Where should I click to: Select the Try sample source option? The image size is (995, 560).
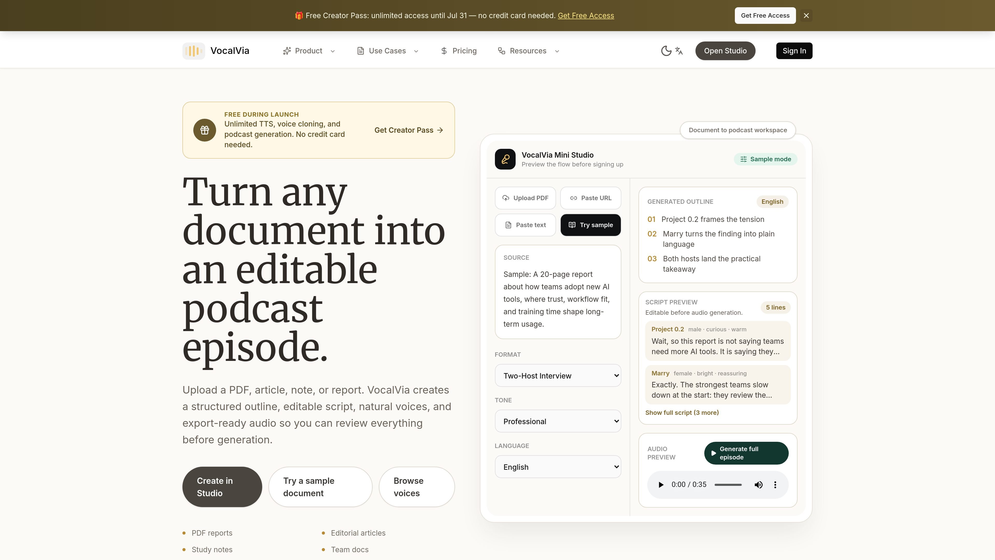(590, 225)
